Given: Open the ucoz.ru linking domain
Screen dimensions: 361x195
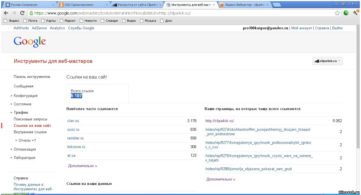Looking at the screenshot, I should [73, 129].
